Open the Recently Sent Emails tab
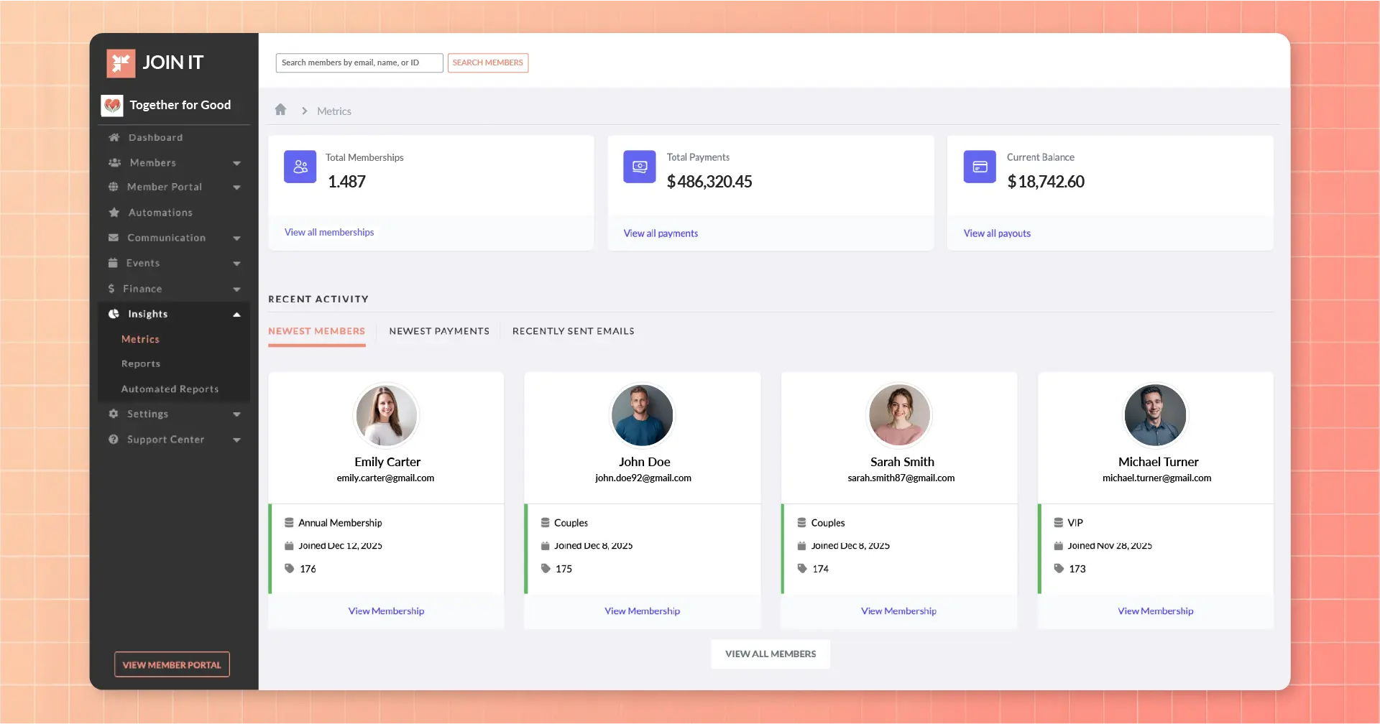Viewport: 1380px width, 724px height. 573,331
